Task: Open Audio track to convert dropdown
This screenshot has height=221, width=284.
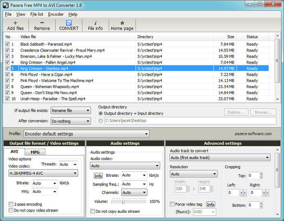Action: tap(220, 158)
